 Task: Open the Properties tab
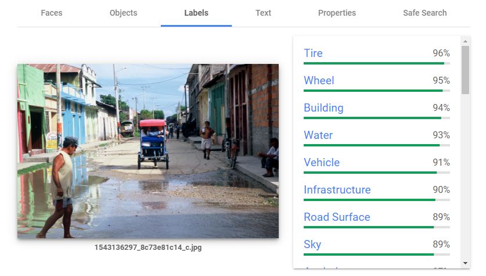point(337,13)
